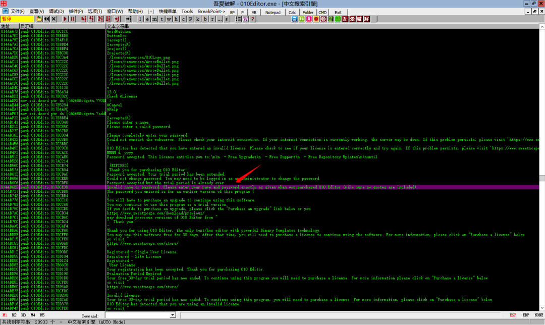Open Run trace with '...' button
The width and height of the screenshot is (545, 325).
[220, 19]
